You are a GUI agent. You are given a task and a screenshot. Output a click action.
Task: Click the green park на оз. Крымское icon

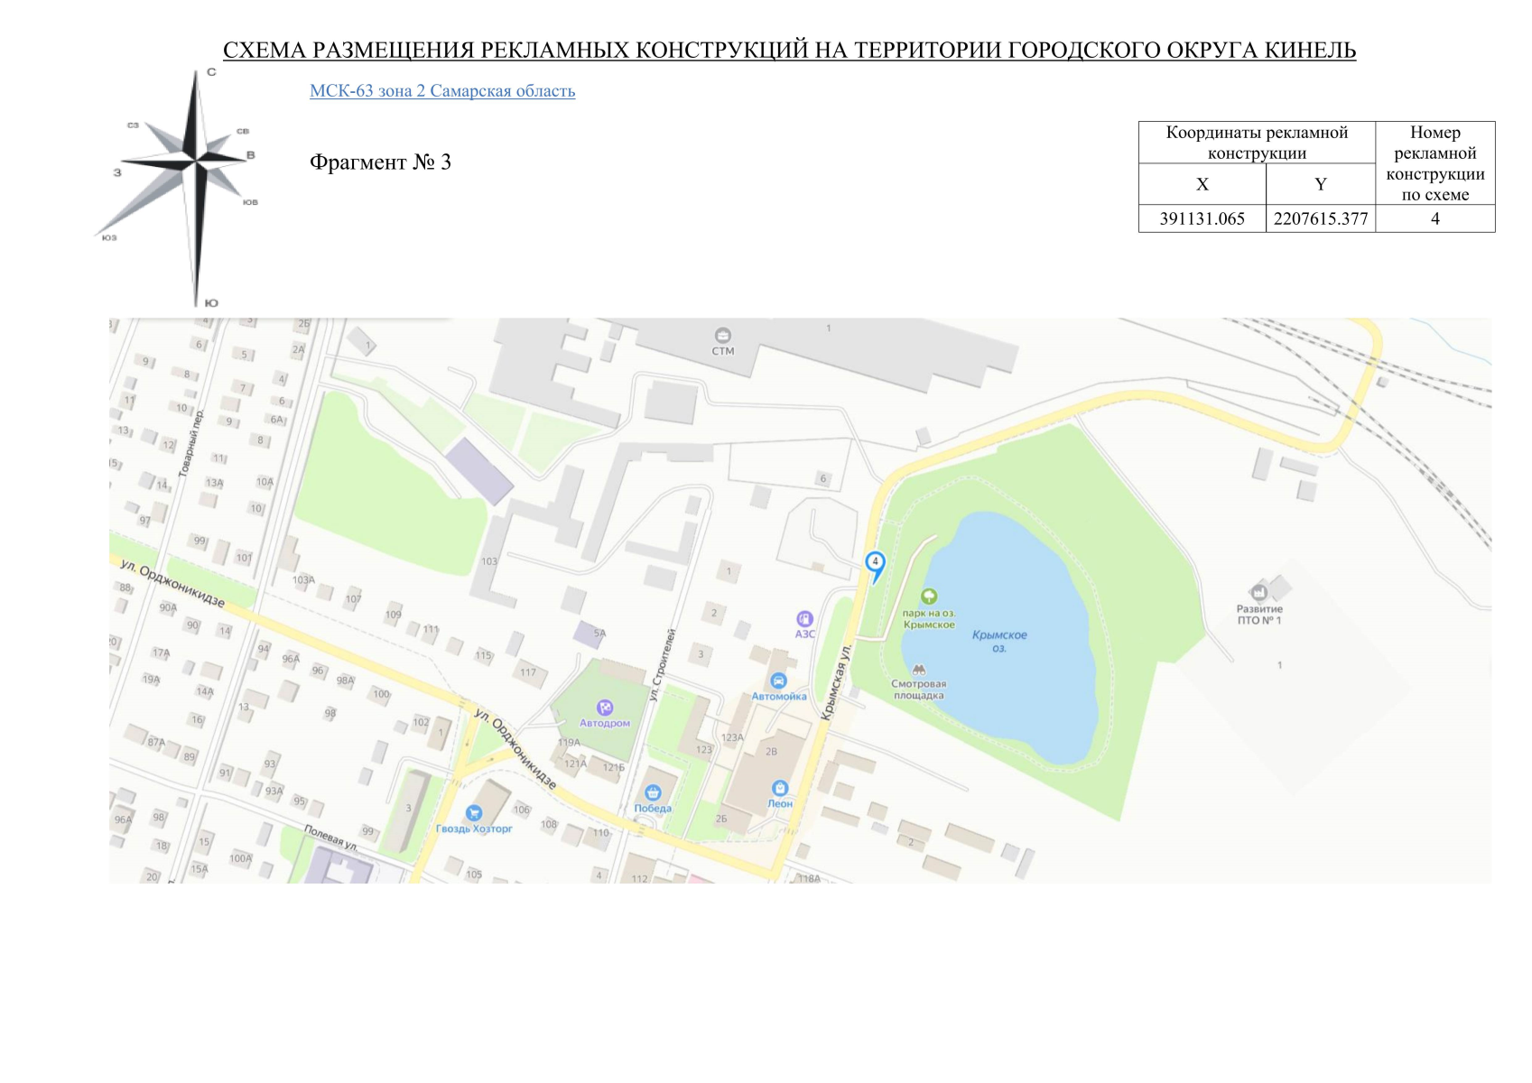tap(929, 597)
